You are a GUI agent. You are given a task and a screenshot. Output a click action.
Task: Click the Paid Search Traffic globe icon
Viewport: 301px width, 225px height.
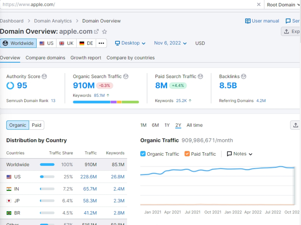[200, 76]
